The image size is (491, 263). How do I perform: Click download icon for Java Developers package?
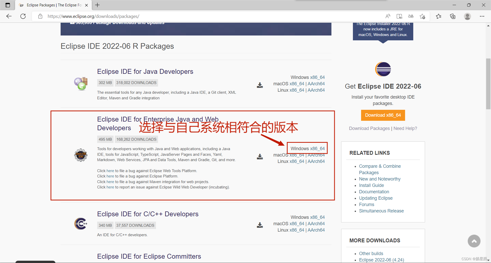coord(260,85)
